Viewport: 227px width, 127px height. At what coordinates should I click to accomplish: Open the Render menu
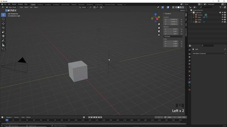[x=14, y=5]
